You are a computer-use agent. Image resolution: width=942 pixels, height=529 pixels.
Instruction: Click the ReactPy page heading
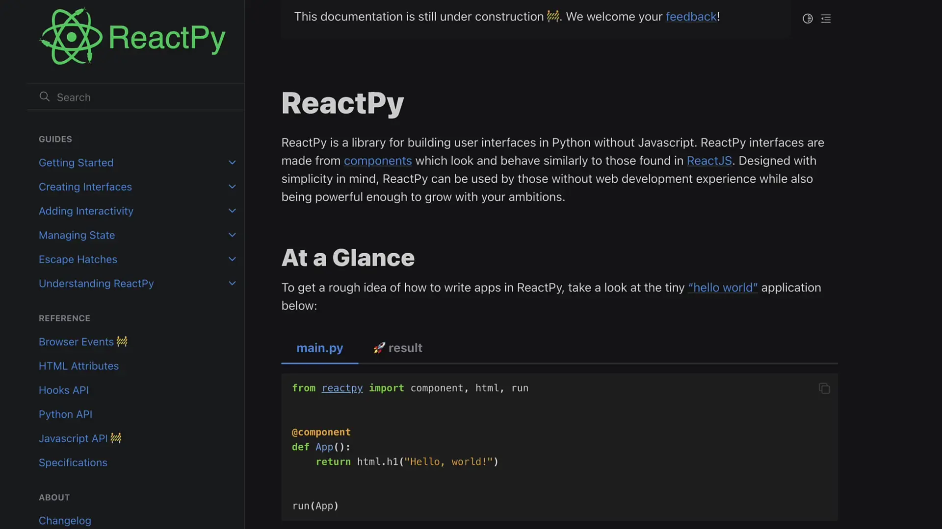pos(342,103)
